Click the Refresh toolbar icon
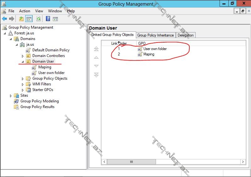The width and height of the screenshot is (251, 177). [38, 19]
